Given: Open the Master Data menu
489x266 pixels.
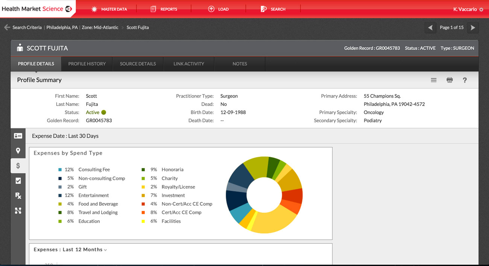Looking at the screenshot, I should (109, 9).
